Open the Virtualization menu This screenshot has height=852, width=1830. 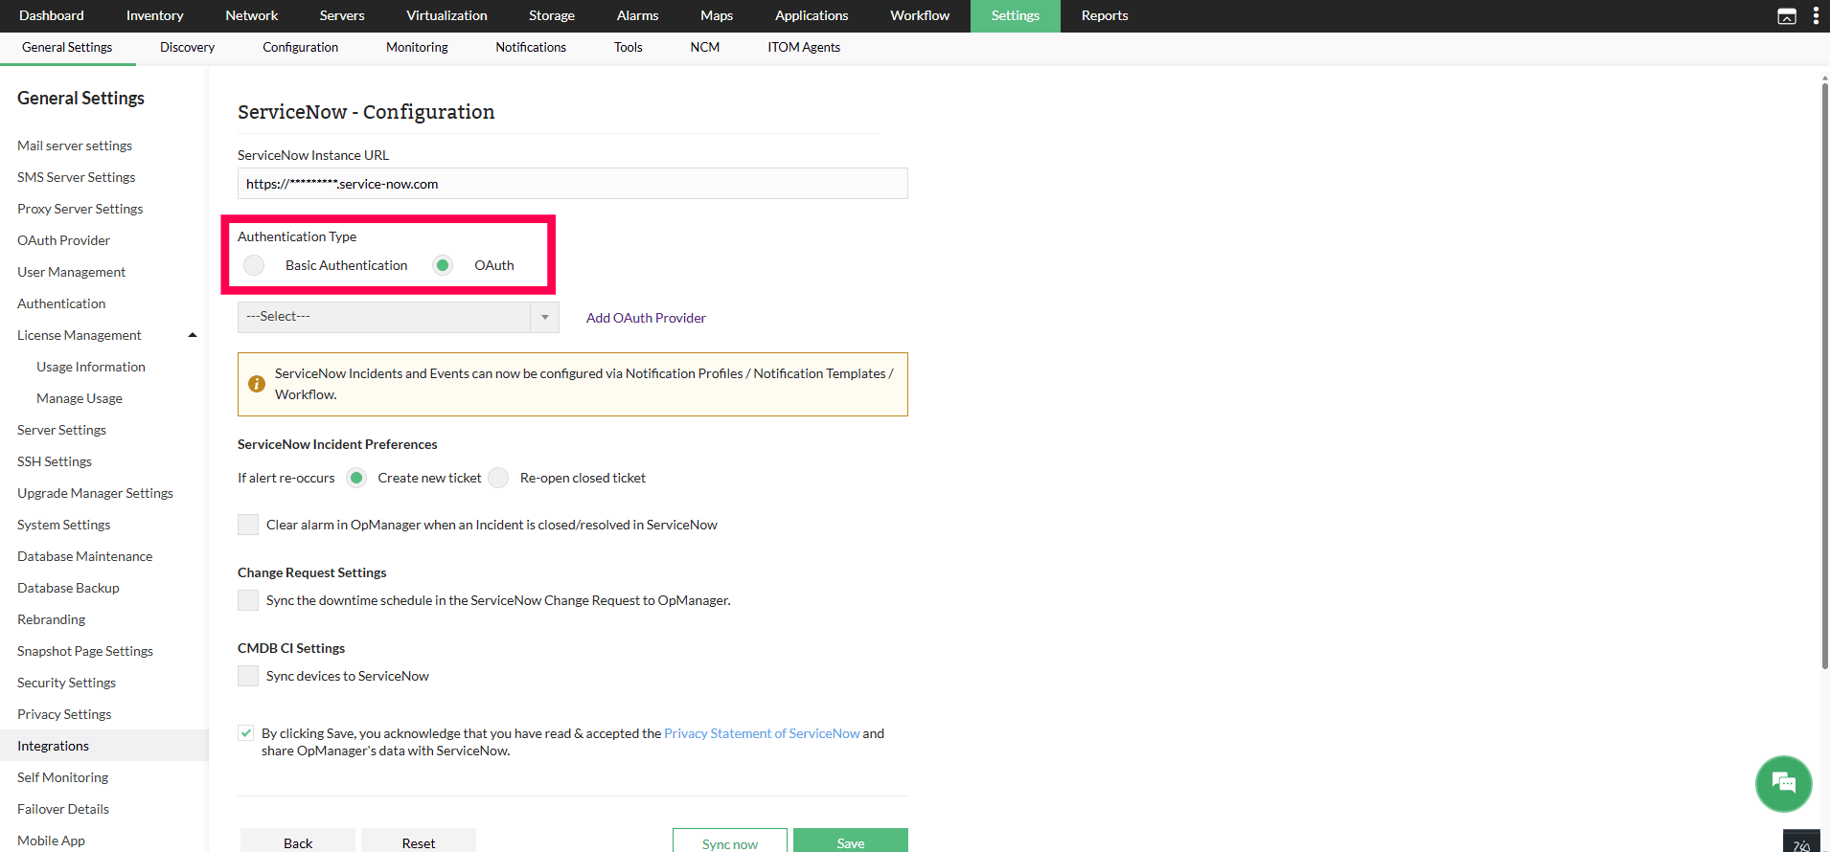point(446,15)
